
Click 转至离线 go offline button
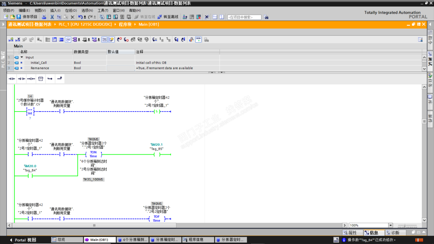[168, 17]
